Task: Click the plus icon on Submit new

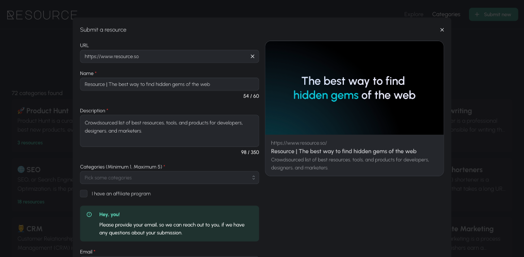Action: pyautogui.click(x=477, y=14)
